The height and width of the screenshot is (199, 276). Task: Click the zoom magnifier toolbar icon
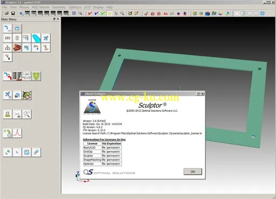click(x=80, y=13)
